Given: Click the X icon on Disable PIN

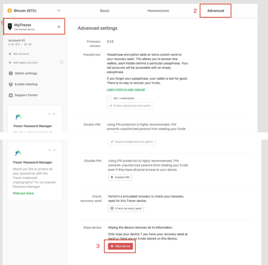Looking at the screenshot, I should click(x=112, y=177).
